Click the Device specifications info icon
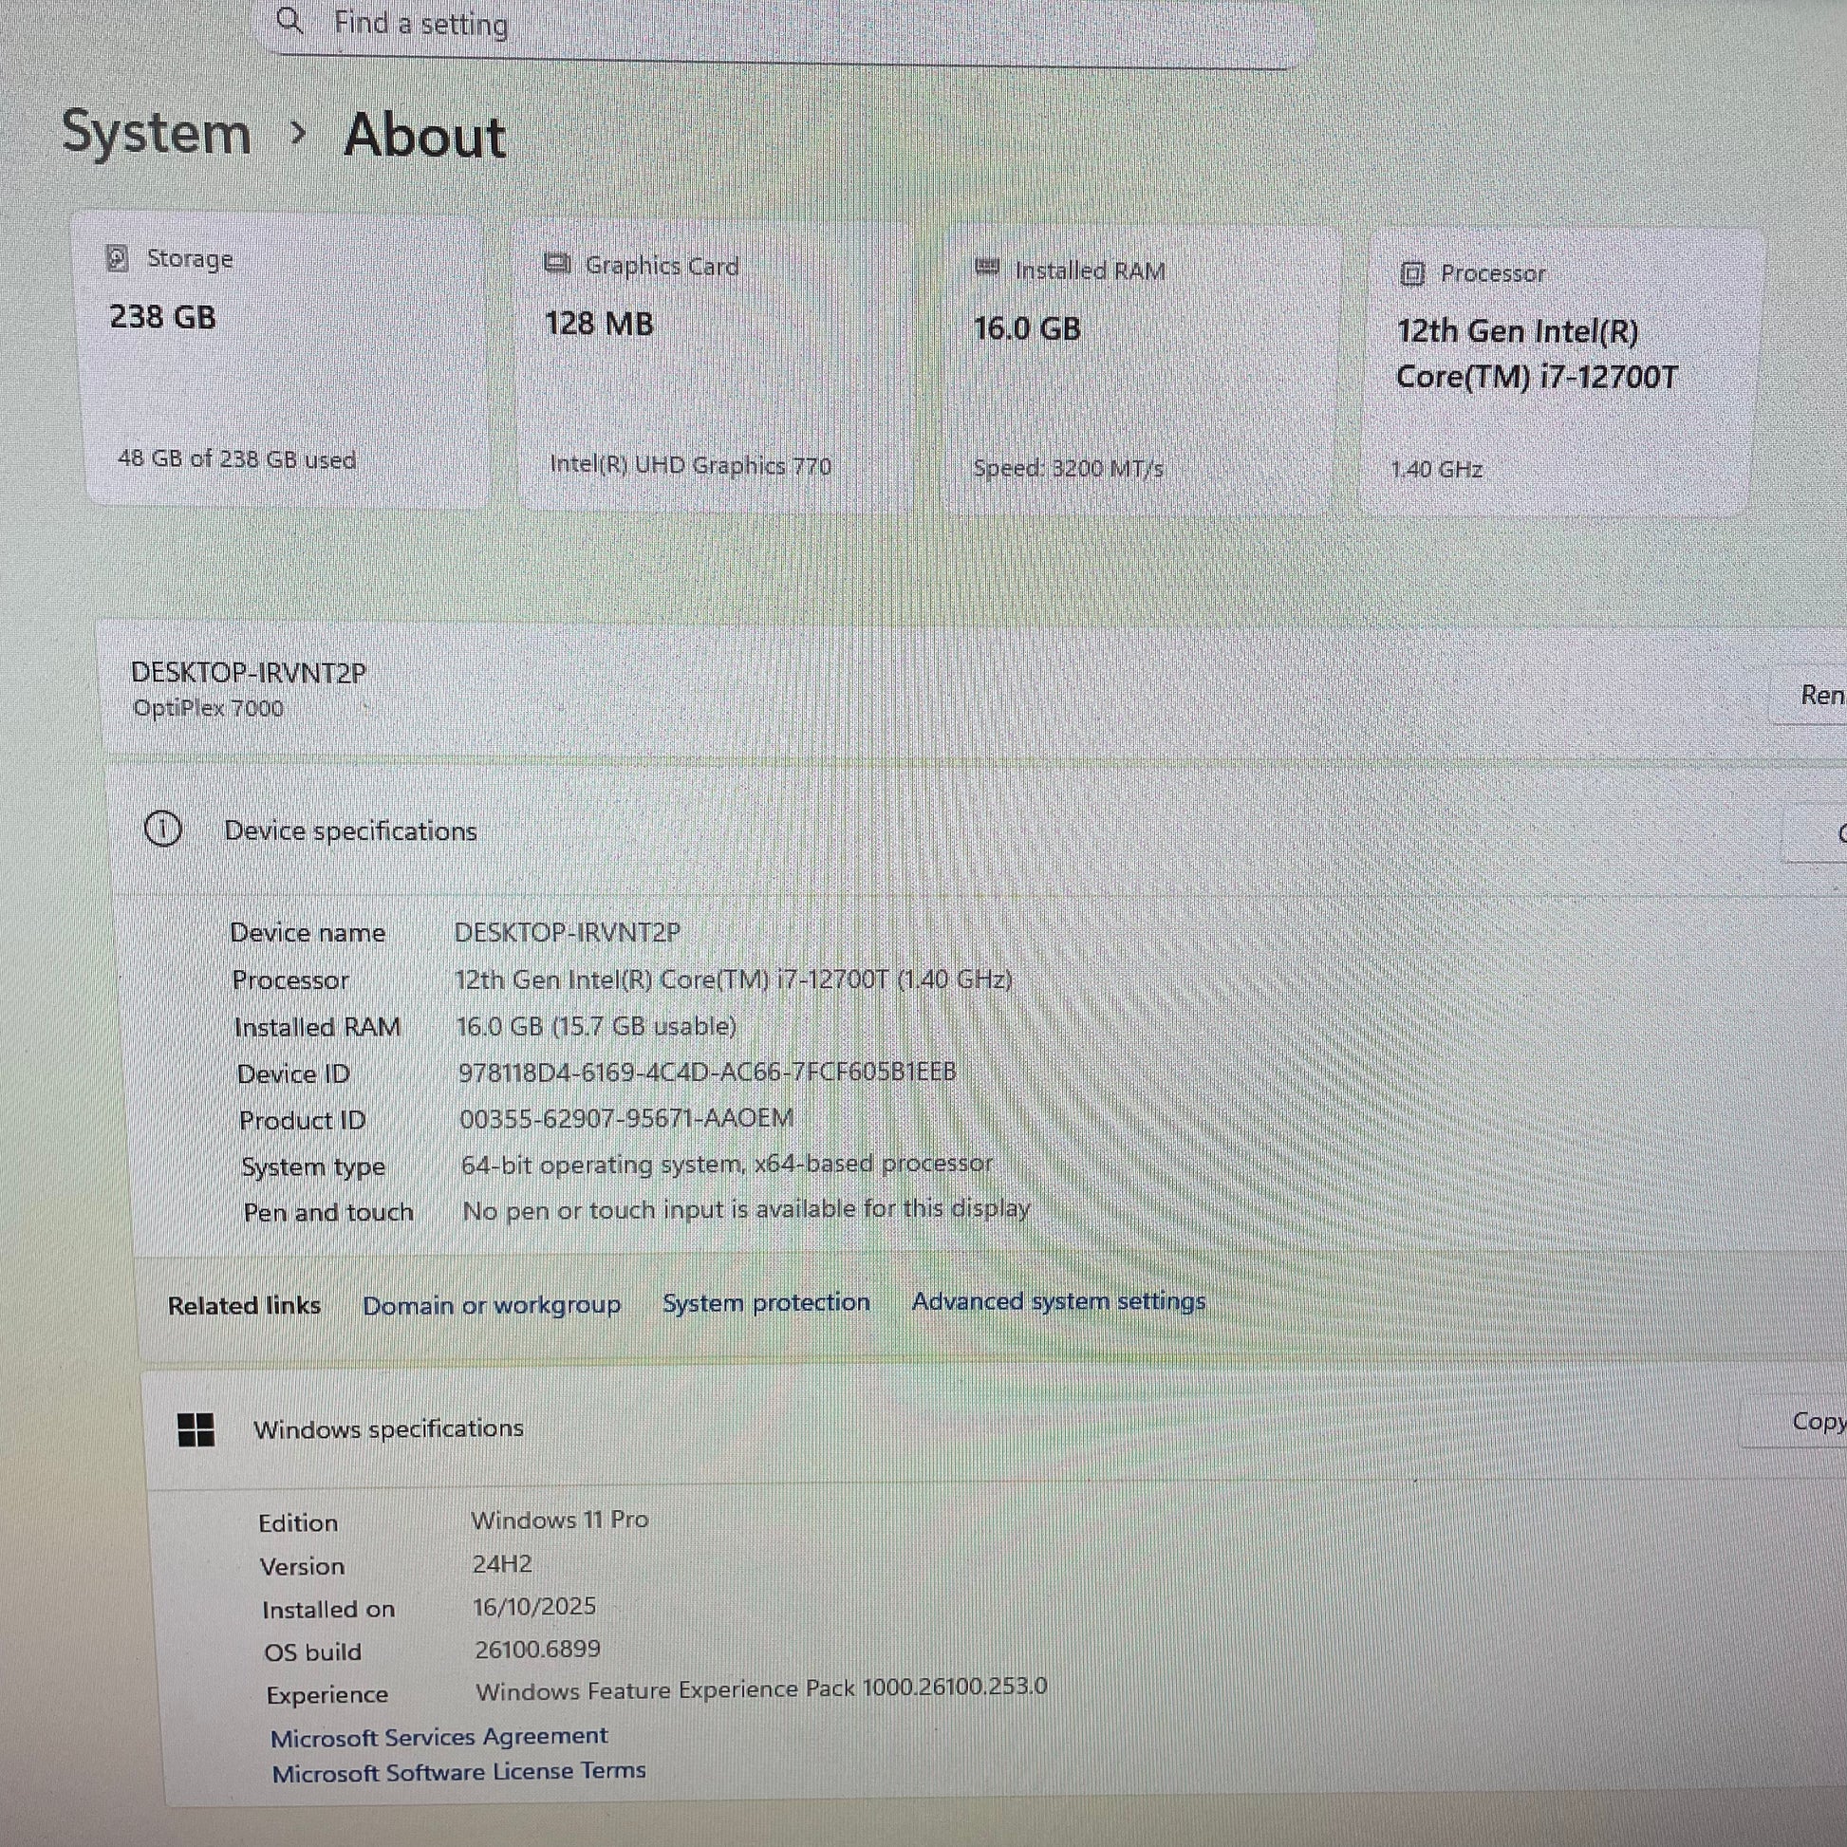 (162, 829)
